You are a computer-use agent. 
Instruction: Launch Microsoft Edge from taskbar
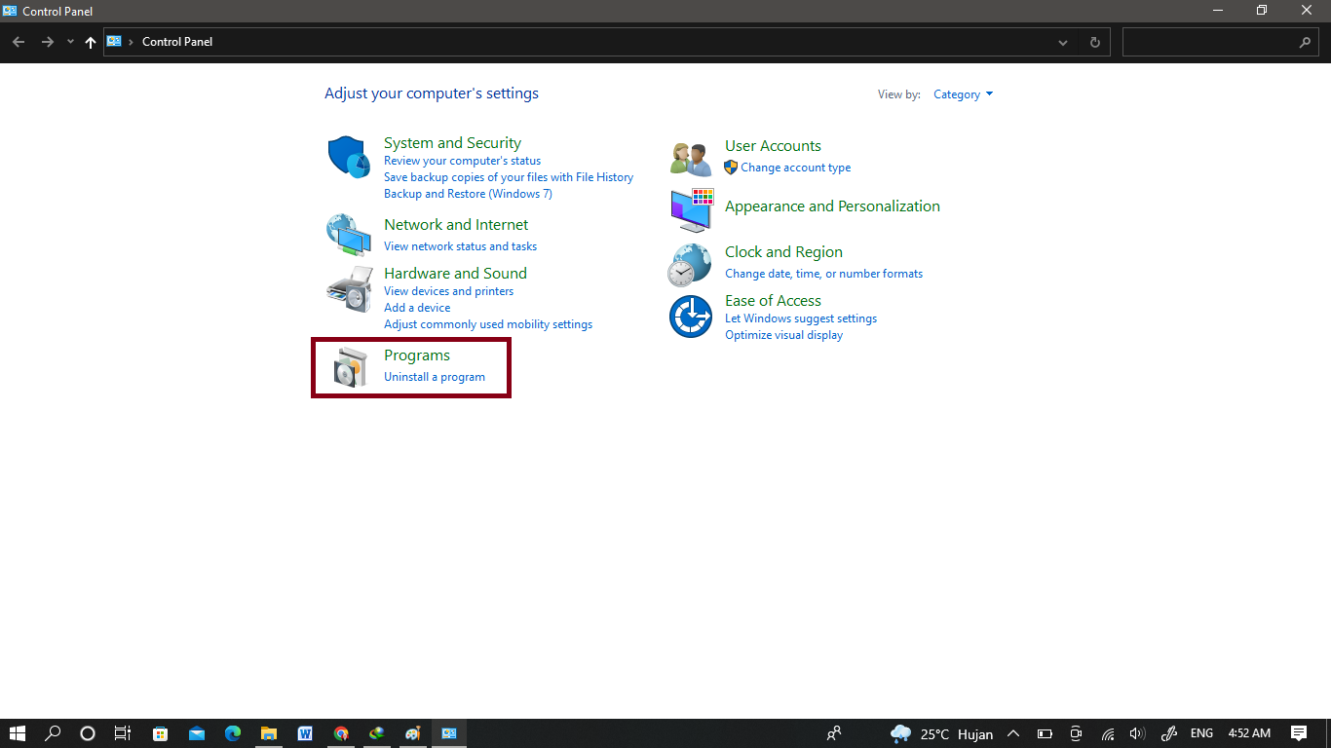tap(233, 733)
